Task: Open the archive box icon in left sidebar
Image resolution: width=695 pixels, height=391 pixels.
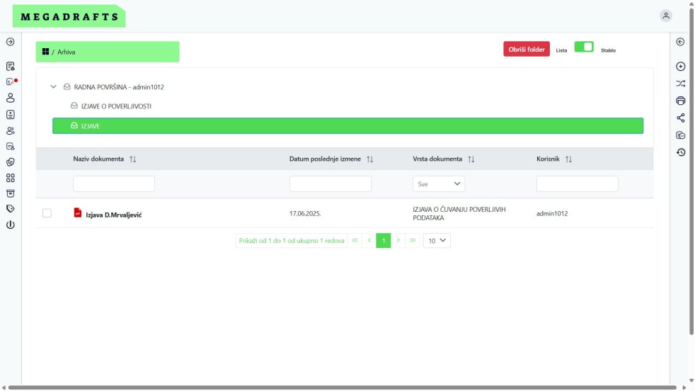Action: click(11, 193)
